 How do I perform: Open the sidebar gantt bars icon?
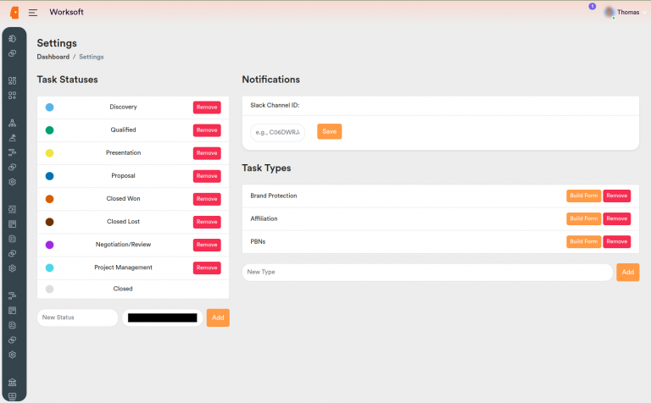13,152
